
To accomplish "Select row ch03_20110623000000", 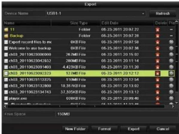I will point(89,54).
